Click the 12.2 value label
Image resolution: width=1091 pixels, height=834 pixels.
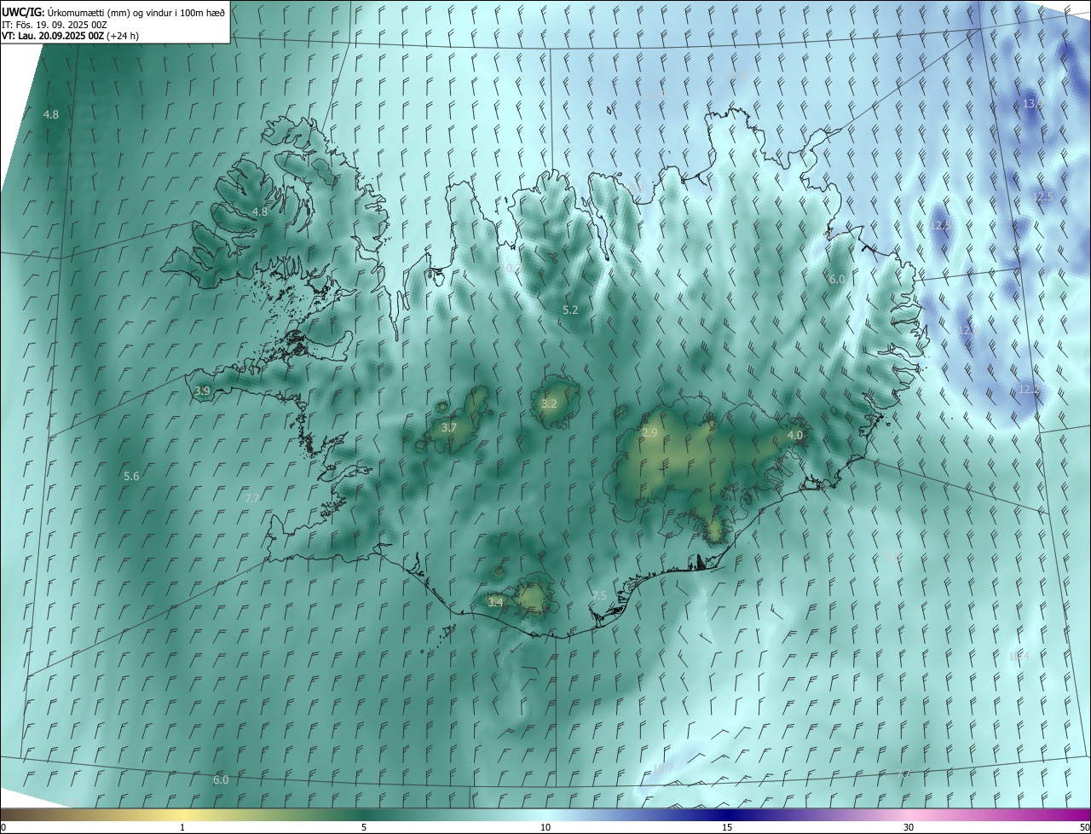coord(1030,390)
